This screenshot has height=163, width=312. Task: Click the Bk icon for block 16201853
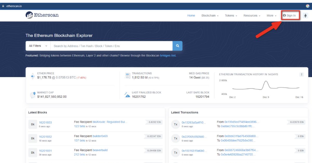pyautogui.click(x=33, y=125)
